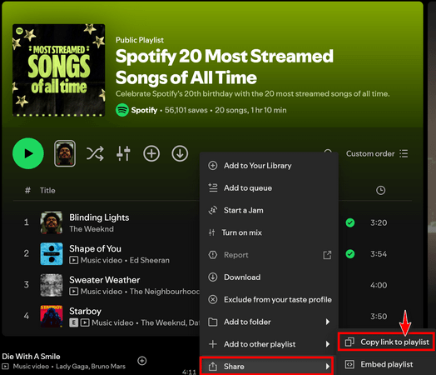Image resolution: width=436 pixels, height=375 pixels.
Task: Click Copy link to playlist
Action: pos(386,342)
